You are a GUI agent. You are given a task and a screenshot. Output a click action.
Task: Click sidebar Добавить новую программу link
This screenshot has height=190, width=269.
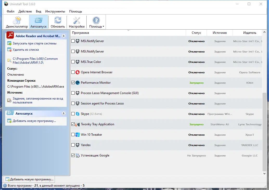(x=34, y=121)
